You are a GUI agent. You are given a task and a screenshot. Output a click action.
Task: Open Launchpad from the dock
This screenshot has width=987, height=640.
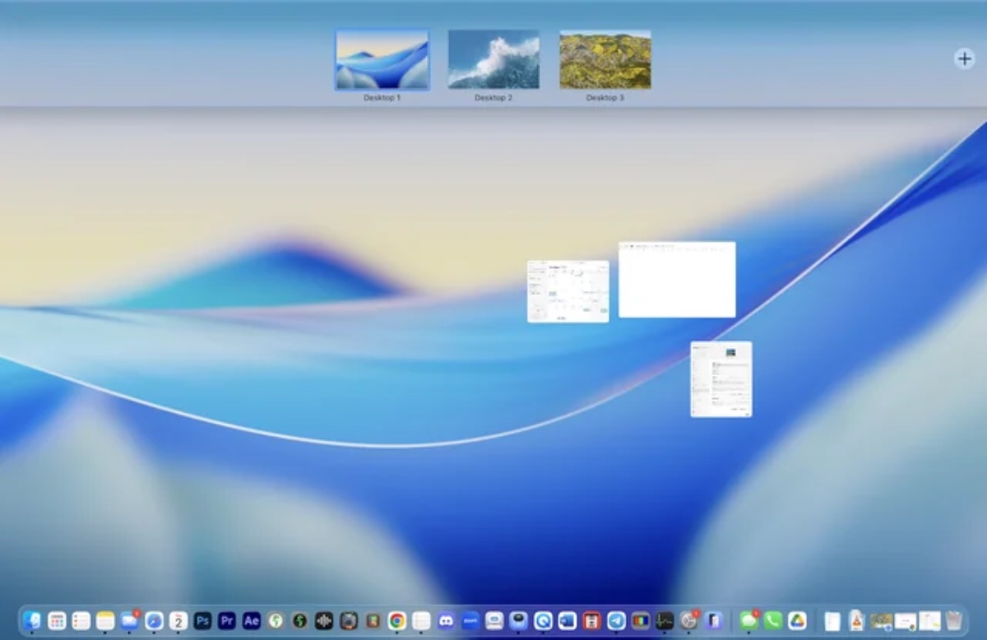tap(57, 620)
